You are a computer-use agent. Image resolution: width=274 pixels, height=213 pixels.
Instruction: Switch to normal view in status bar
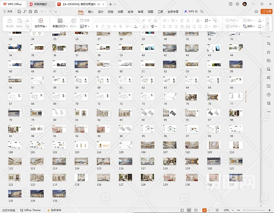tap(182, 210)
